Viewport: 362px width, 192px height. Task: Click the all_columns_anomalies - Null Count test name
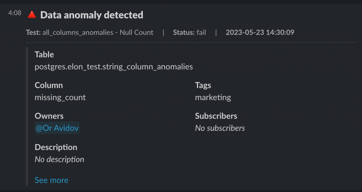(98, 32)
